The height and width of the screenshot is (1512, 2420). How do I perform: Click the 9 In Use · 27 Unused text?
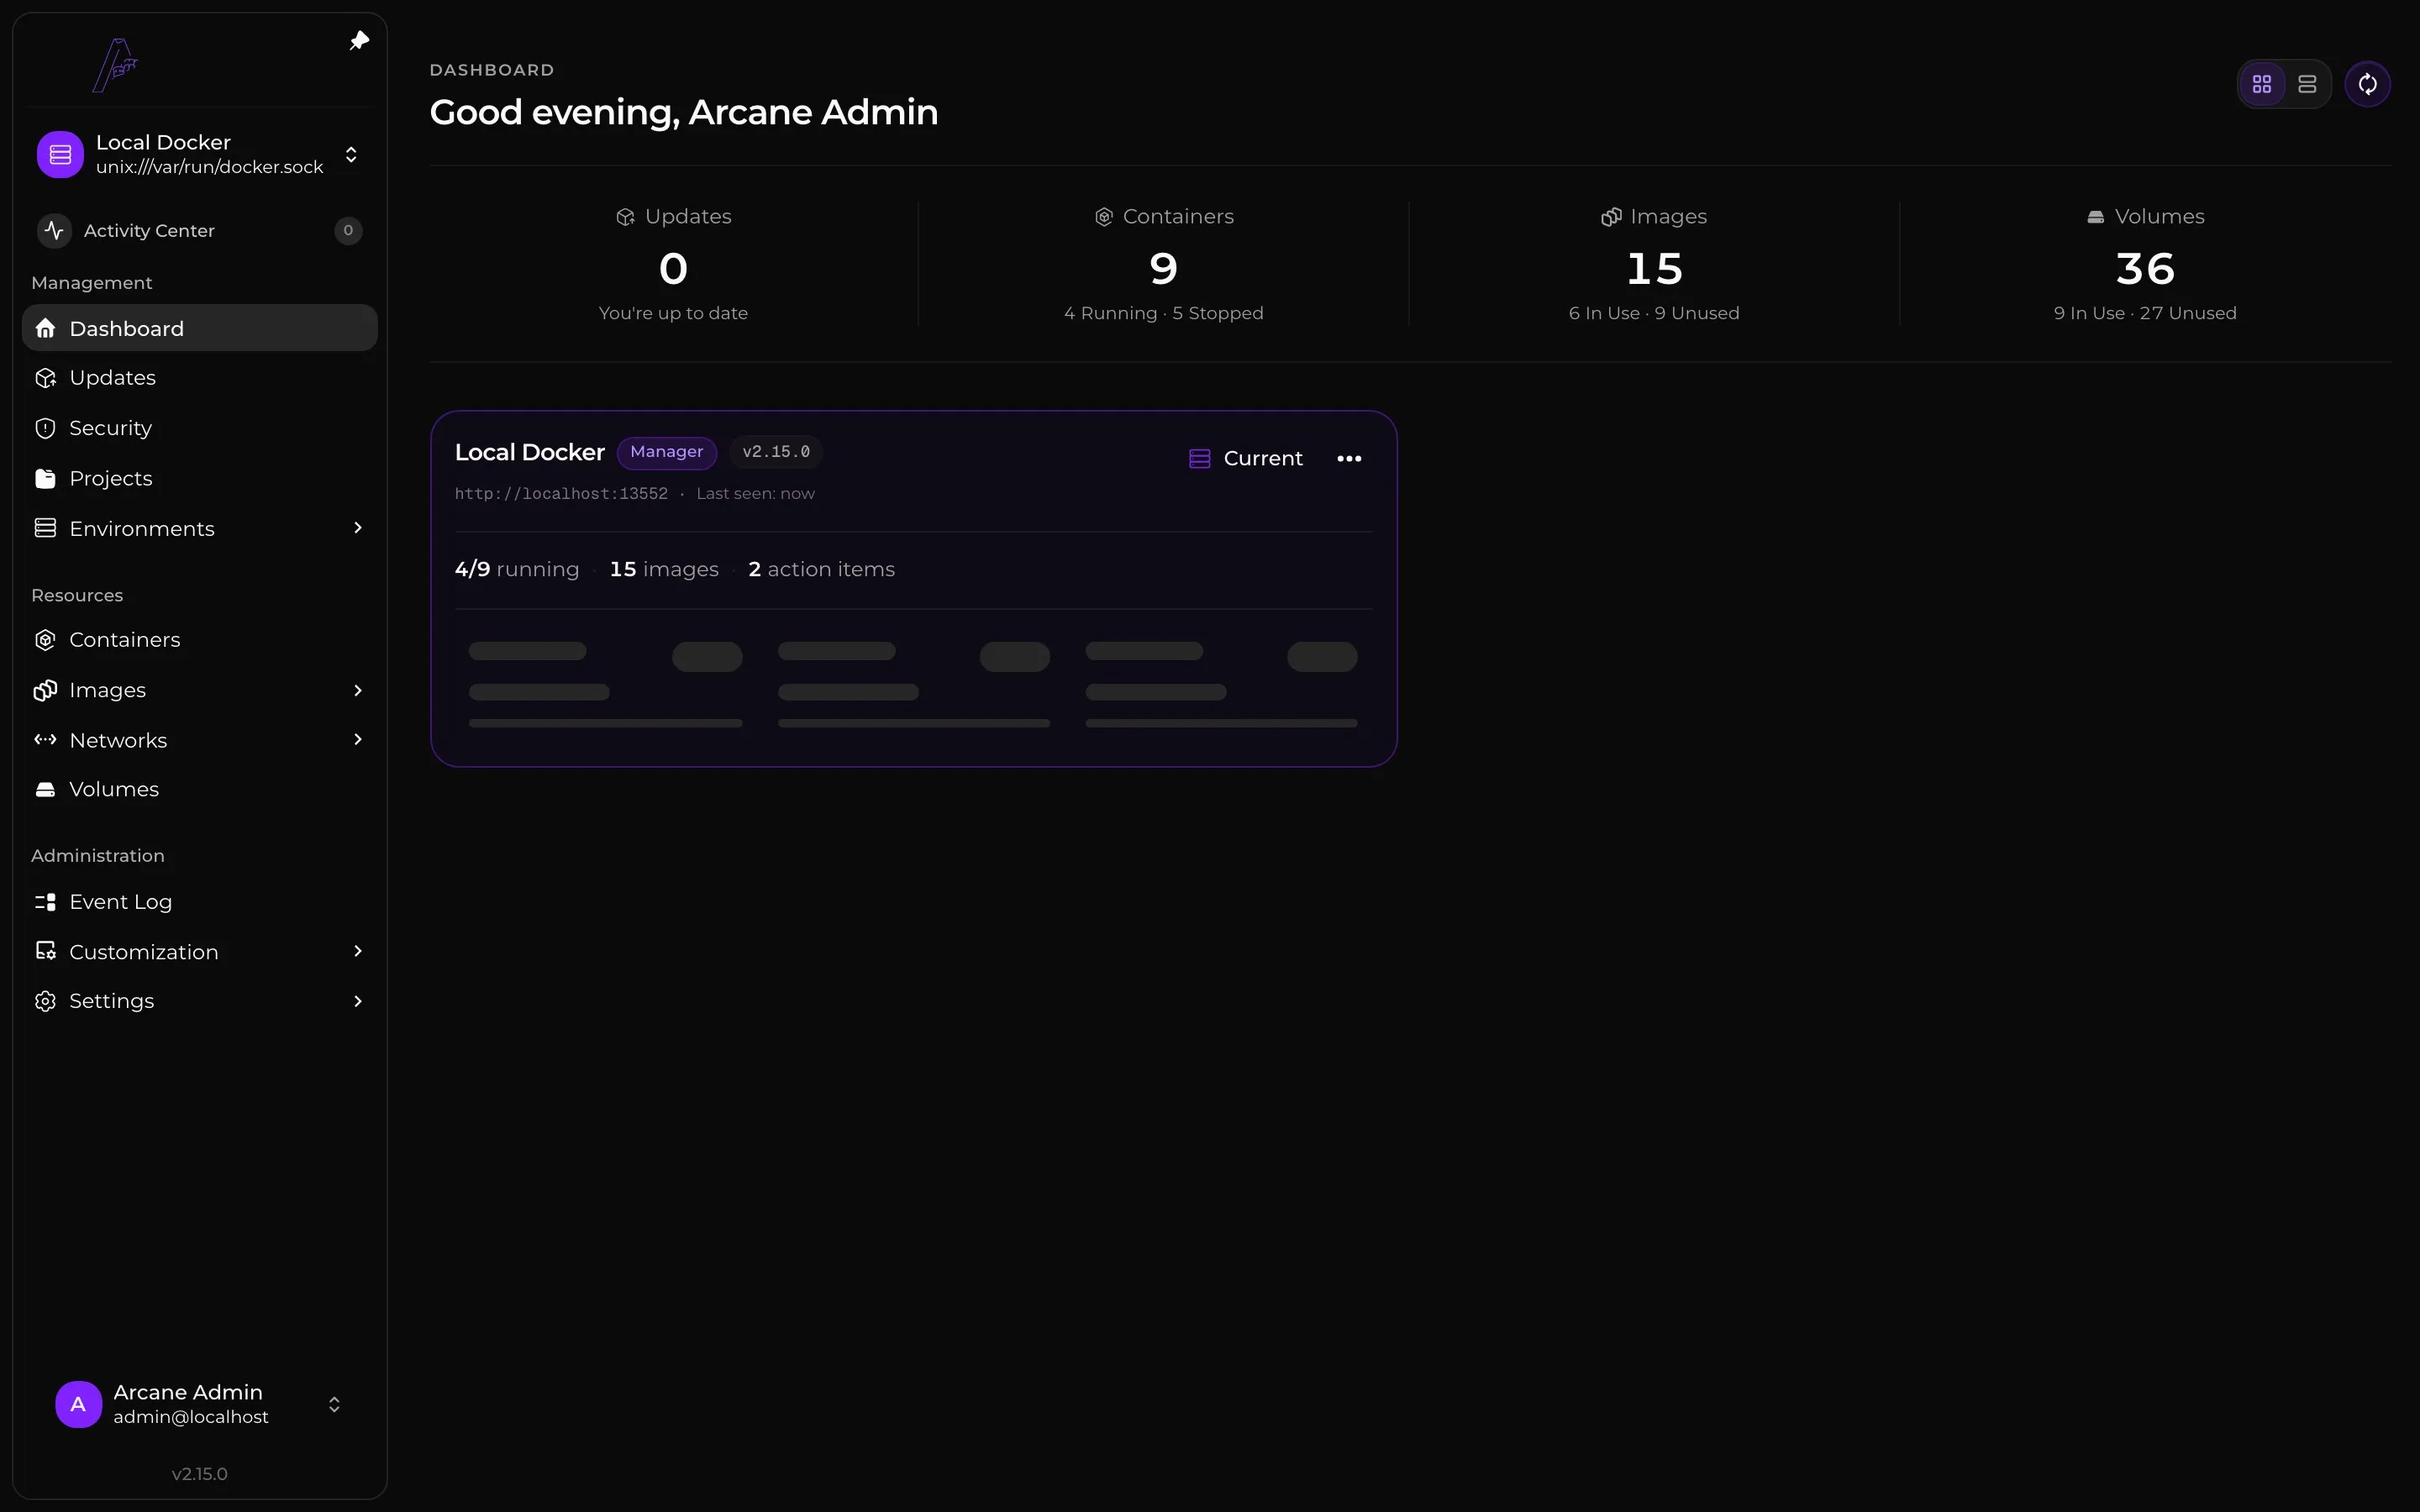click(2145, 313)
